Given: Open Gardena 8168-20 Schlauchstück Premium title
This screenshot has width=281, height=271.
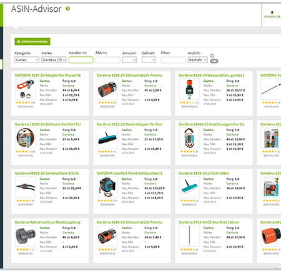Looking at the screenshot, I should 129,222.
